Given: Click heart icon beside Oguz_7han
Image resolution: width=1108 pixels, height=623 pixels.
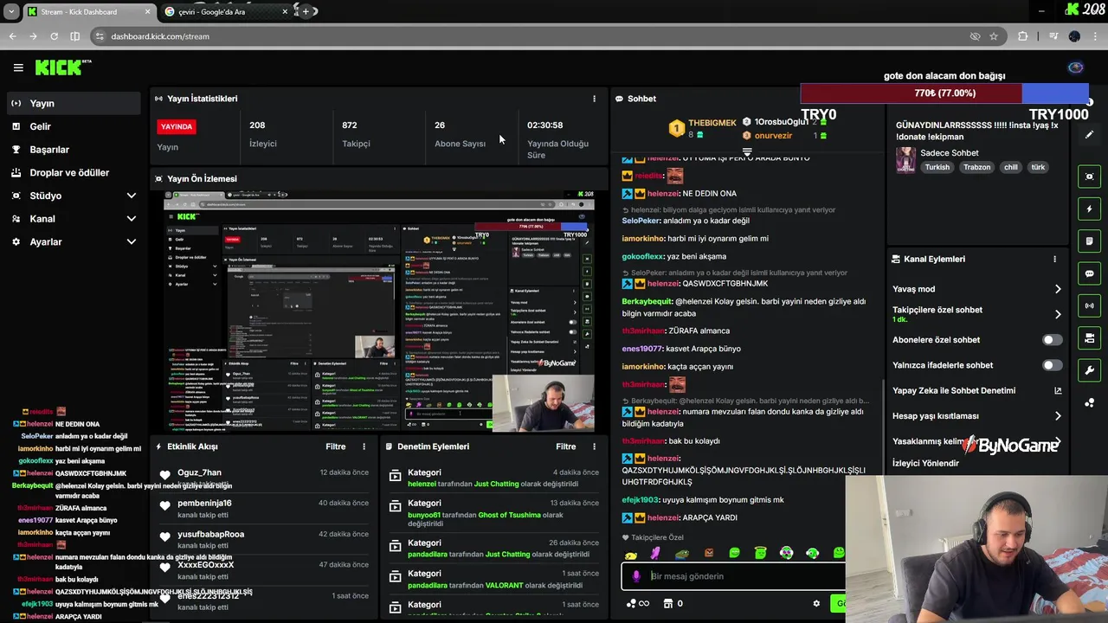Looking at the screenshot, I should pos(164,474).
